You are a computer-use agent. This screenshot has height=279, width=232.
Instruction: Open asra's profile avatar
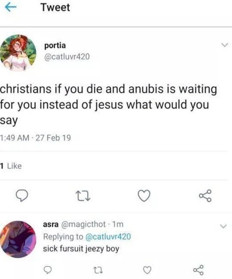point(18,239)
